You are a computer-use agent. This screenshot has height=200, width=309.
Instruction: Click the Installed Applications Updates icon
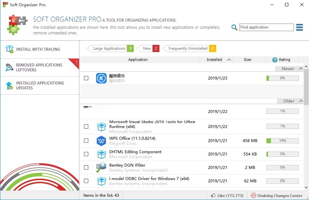9,85
